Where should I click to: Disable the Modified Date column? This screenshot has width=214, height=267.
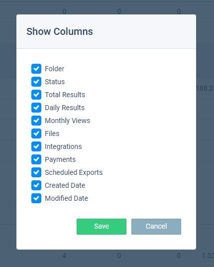tap(36, 198)
